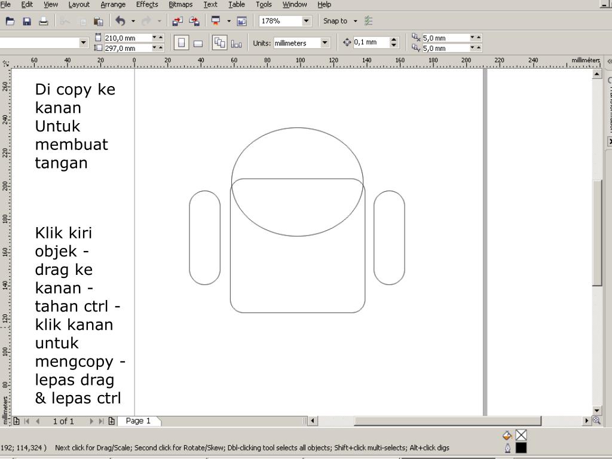Go to the previous page

38,421
